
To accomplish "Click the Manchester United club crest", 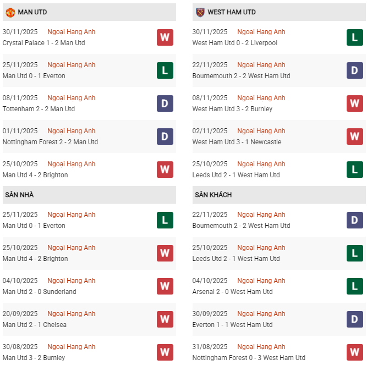I will (10, 12).
